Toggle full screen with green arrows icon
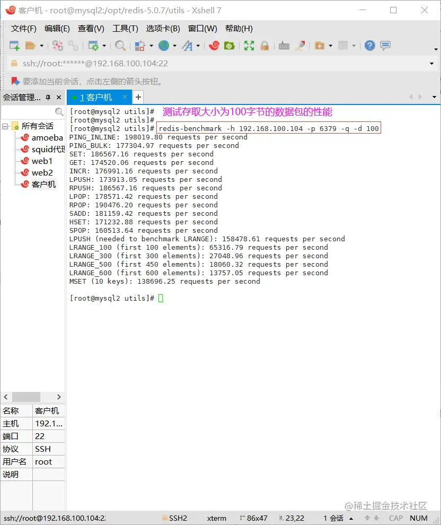The height and width of the screenshot is (525, 441). pos(249,46)
